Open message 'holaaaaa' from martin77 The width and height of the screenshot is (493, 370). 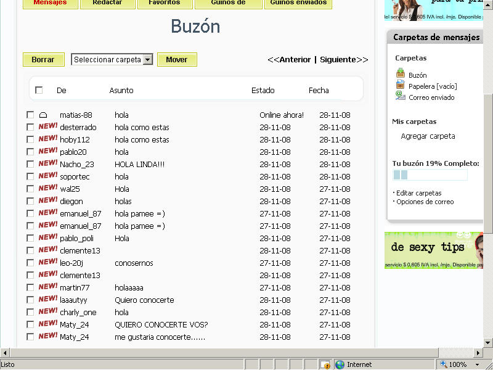tap(129, 287)
